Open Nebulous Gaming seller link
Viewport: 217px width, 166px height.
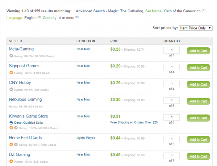[x=25, y=99]
